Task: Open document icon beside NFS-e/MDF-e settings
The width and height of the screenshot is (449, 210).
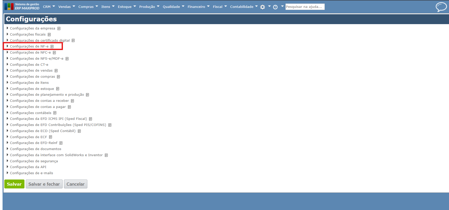Action: (67, 59)
